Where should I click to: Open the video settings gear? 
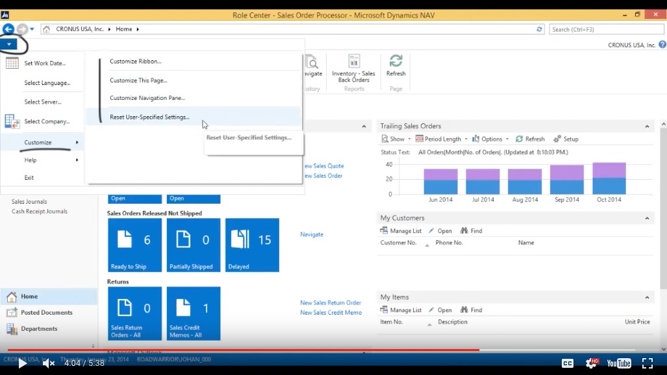pyautogui.click(x=591, y=363)
